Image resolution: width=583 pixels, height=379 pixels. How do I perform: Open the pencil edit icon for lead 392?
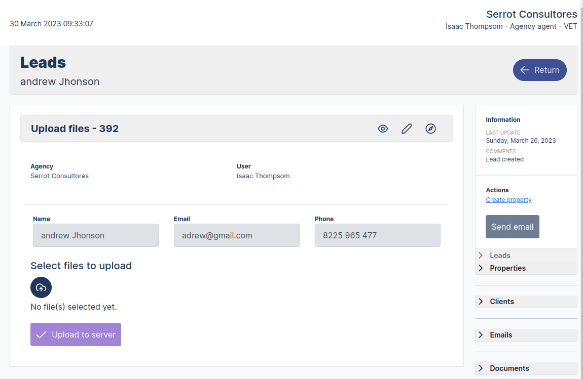tap(407, 129)
